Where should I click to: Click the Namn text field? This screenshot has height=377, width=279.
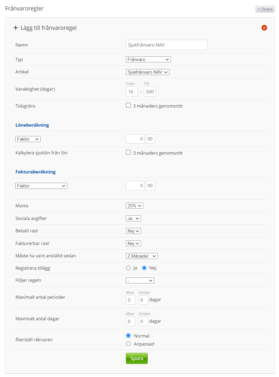167,45
